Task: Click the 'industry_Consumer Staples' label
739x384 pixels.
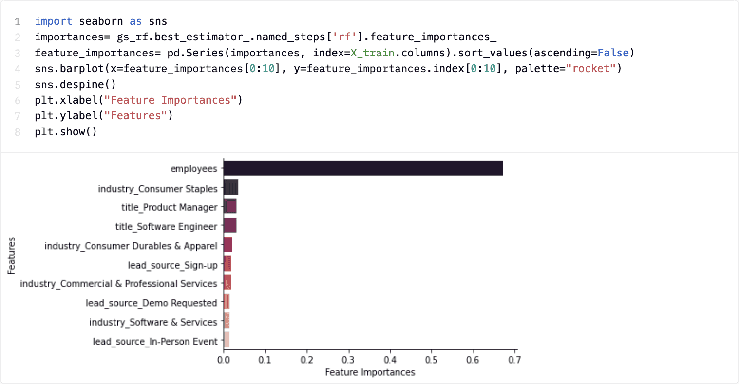Action: 158,188
